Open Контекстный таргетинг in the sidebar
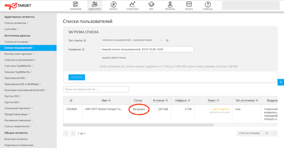 click(x=19, y=54)
